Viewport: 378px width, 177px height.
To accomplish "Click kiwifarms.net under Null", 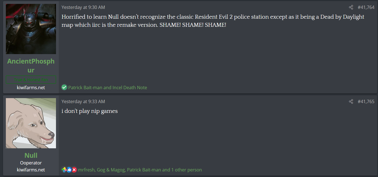I will click(31, 170).
